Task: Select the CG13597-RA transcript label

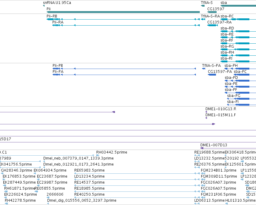Action: 219,22
